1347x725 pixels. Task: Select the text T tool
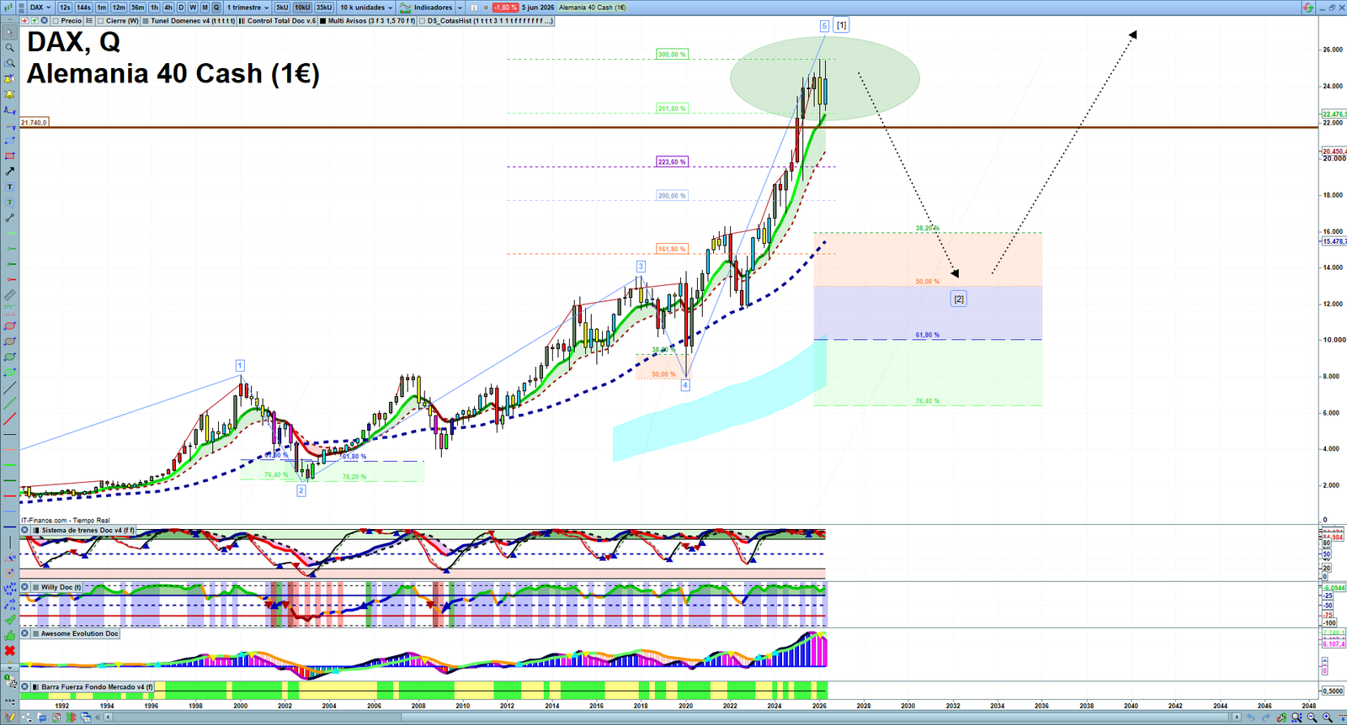(9, 187)
